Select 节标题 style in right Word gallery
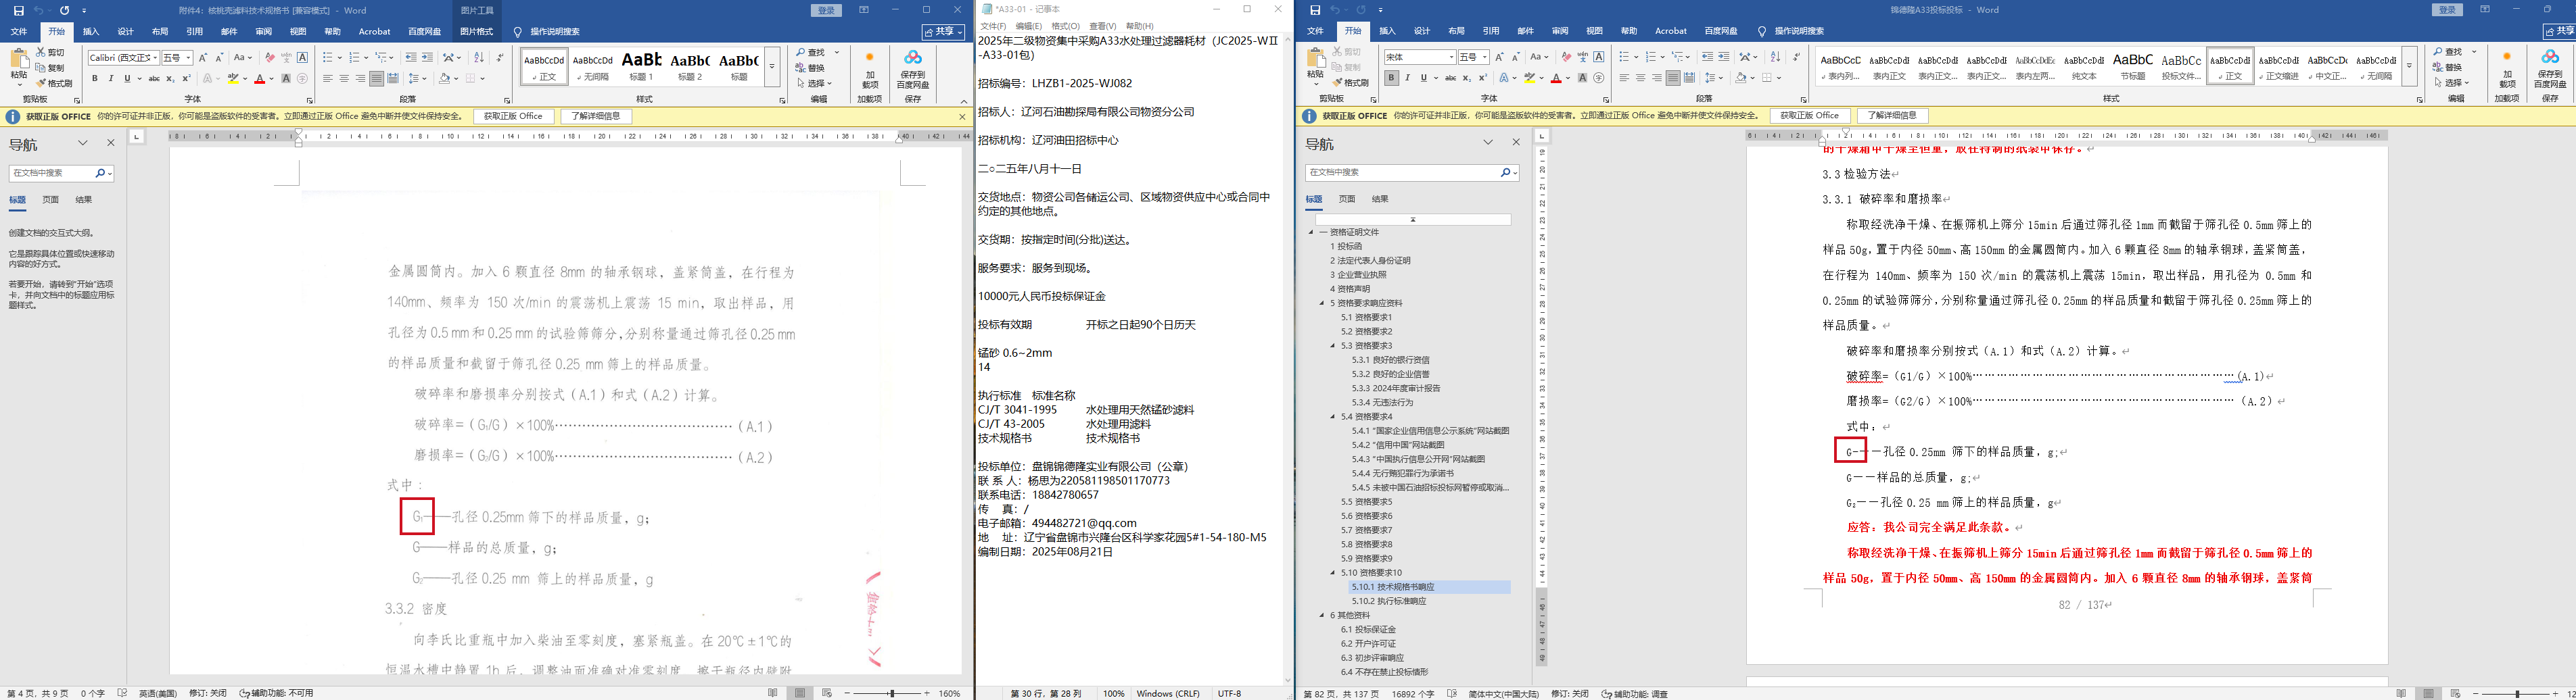 (2133, 66)
